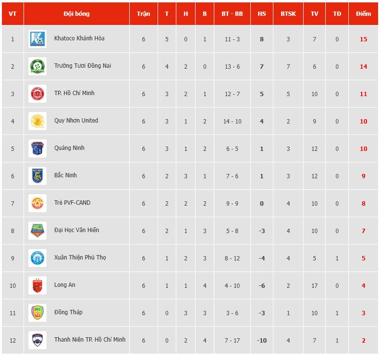Screen dimensions: 381x357
Task: Select the Đội bóng column header
Action: pos(76,13)
